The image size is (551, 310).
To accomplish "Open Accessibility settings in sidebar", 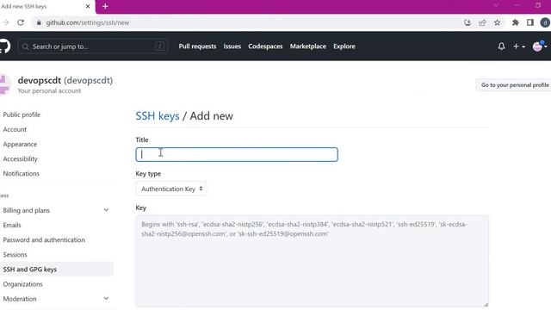I will pos(20,158).
